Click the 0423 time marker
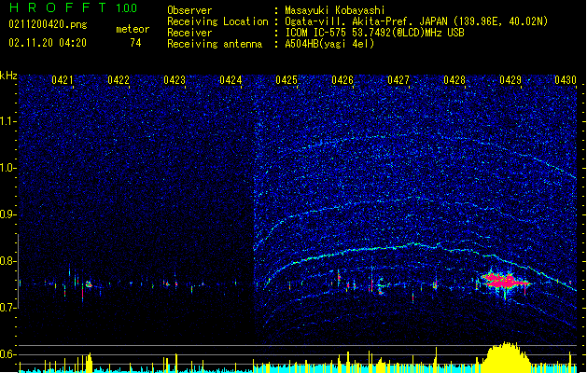This screenshot has width=587, height=373. coord(175,80)
